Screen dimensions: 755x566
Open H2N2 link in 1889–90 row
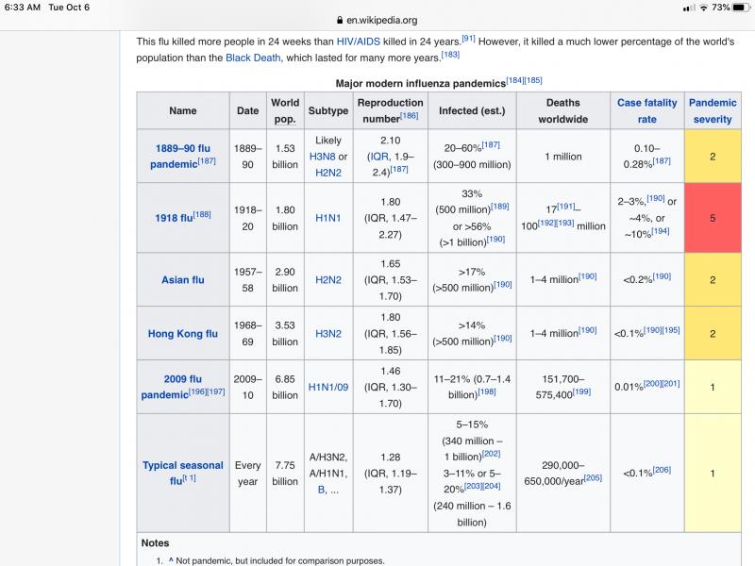(327, 173)
